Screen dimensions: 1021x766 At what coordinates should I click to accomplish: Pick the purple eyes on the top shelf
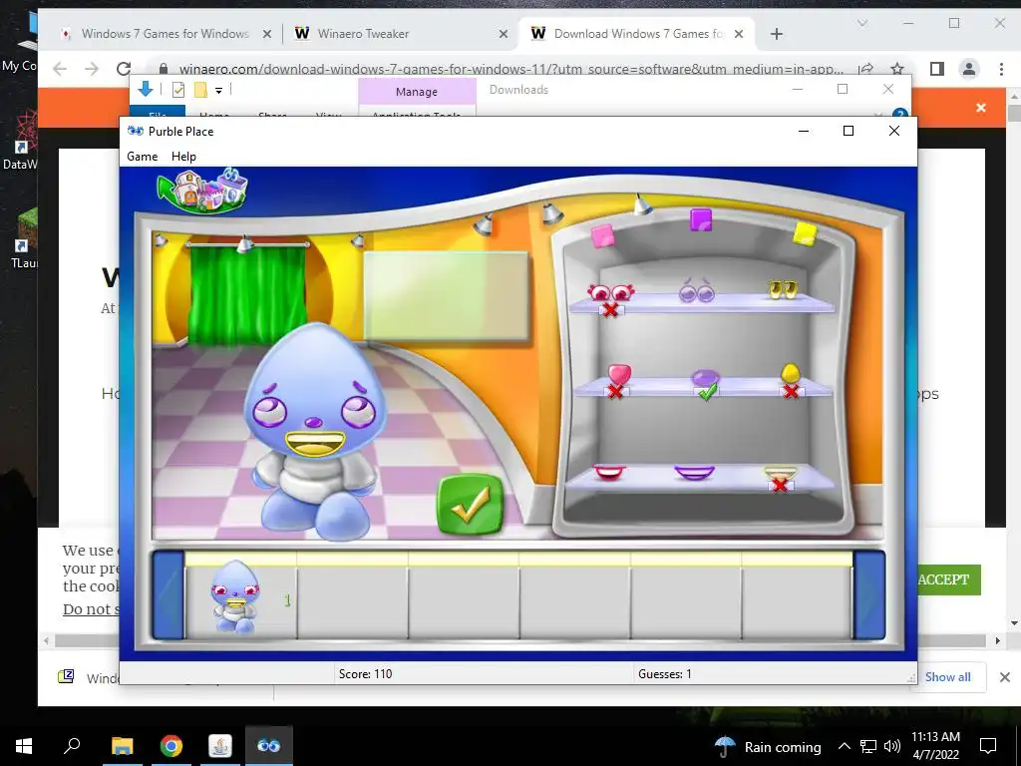[x=697, y=291]
